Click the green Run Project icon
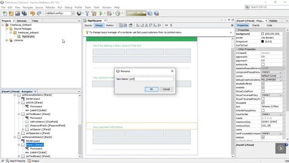The image size is (289, 163). (101, 13)
